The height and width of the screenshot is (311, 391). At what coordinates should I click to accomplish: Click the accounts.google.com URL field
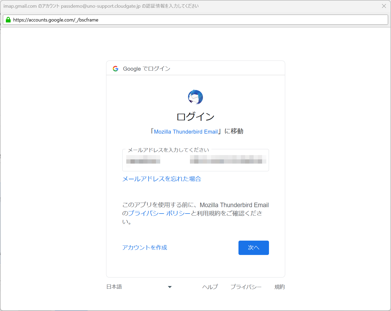pos(195,20)
